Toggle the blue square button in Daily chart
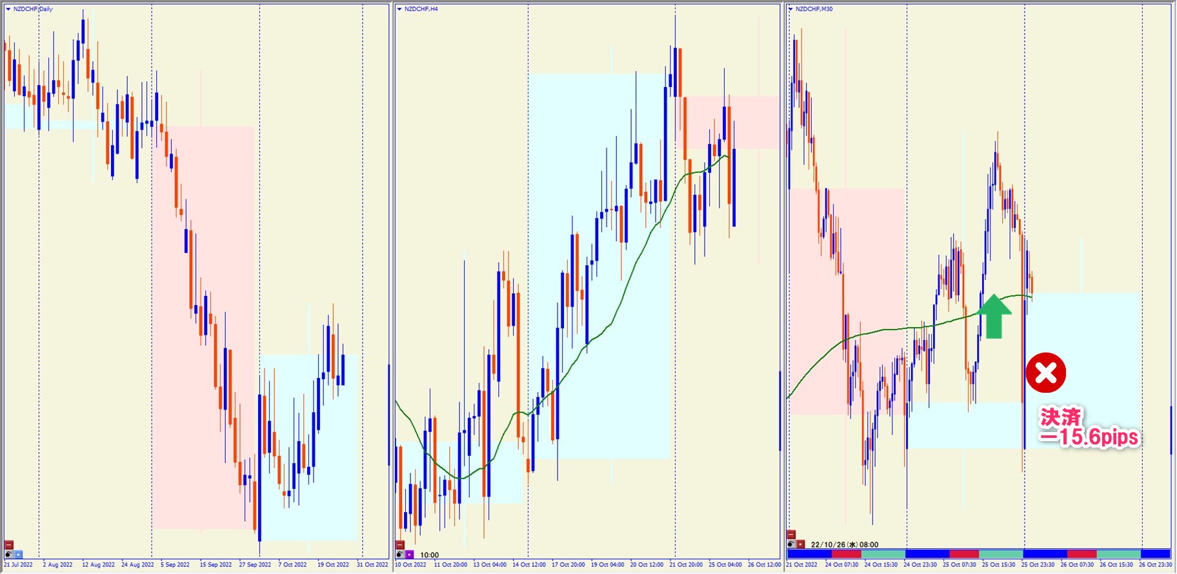The image size is (1177, 574). coord(18,554)
